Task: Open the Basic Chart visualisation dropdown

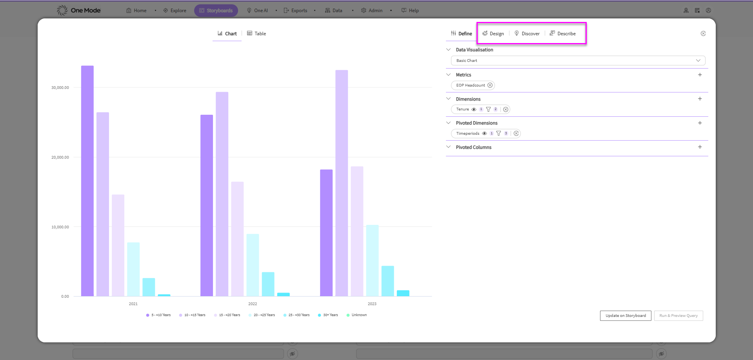Action: tap(578, 61)
